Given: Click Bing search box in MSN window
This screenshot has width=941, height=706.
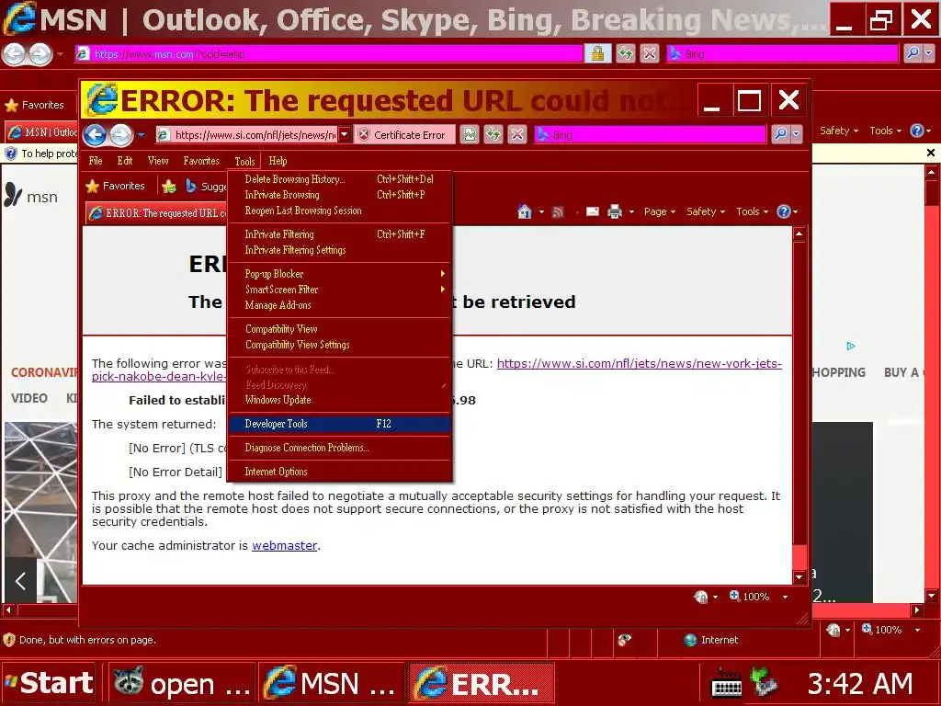Looking at the screenshot, I should tap(783, 53).
